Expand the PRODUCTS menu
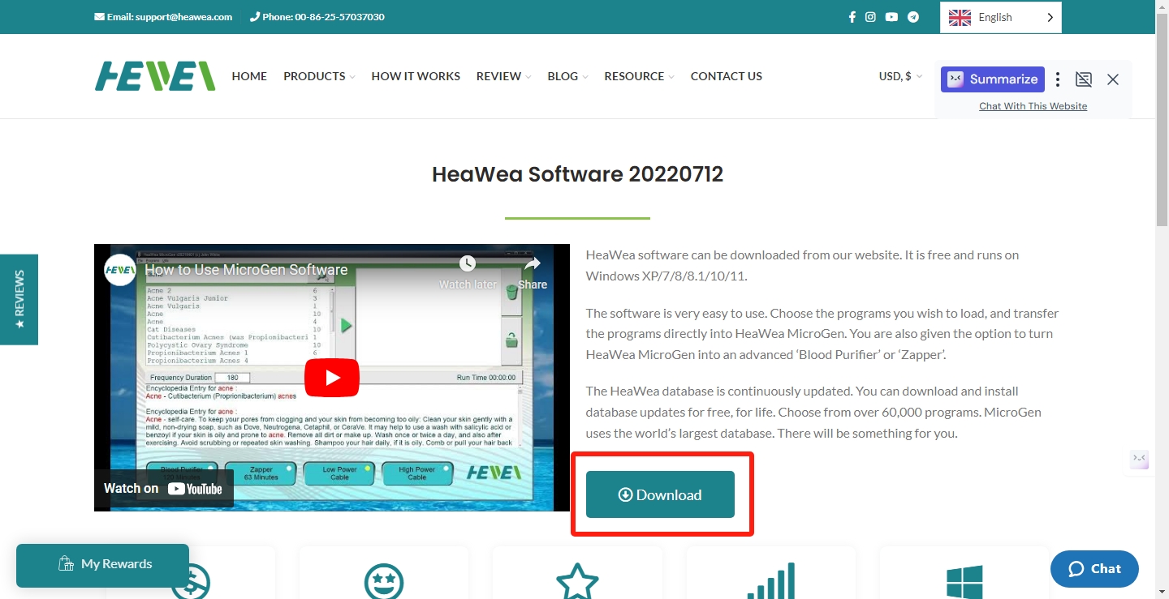Image resolution: width=1169 pixels, height=599 pixels. (x=319, y=76)
